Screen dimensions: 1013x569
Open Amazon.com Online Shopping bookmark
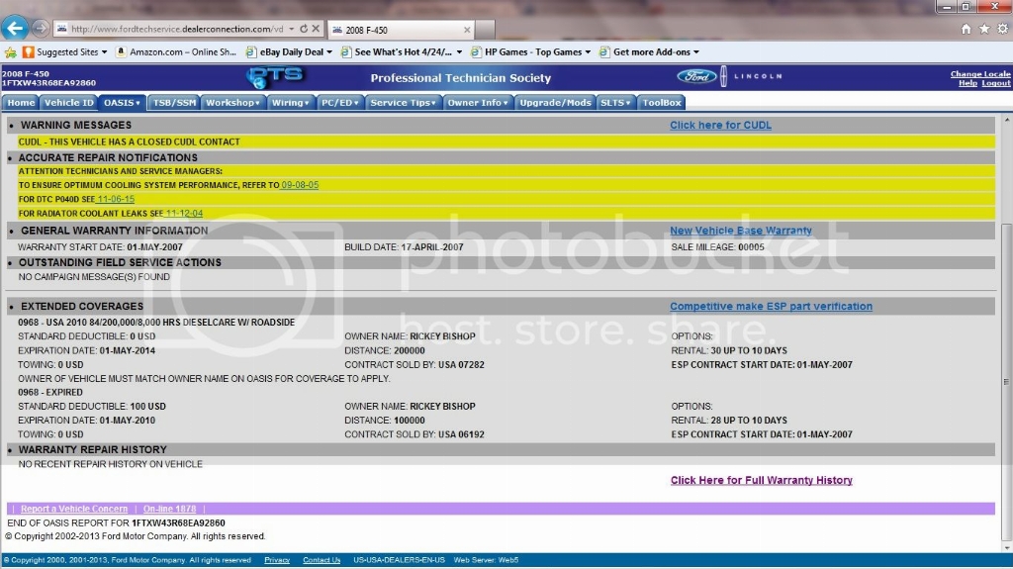[x=176, y=52]
